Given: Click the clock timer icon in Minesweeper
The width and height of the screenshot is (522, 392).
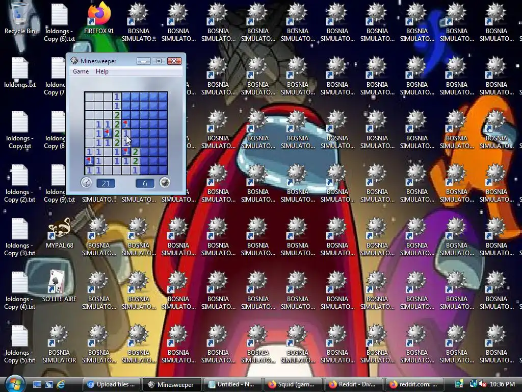Looking at the screenshot, I should (86, 183).
